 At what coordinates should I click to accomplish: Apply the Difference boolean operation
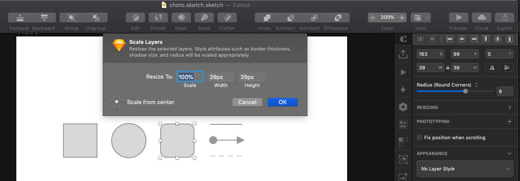click(x=338, y=18)
